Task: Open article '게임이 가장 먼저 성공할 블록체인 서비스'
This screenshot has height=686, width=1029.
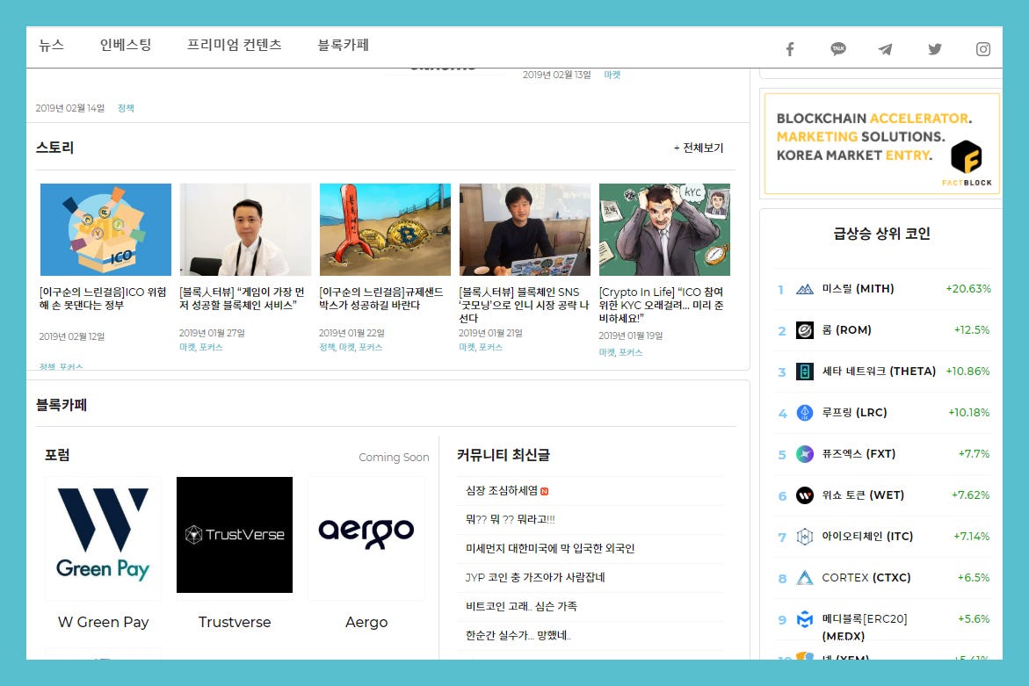Action: (243, 299)
